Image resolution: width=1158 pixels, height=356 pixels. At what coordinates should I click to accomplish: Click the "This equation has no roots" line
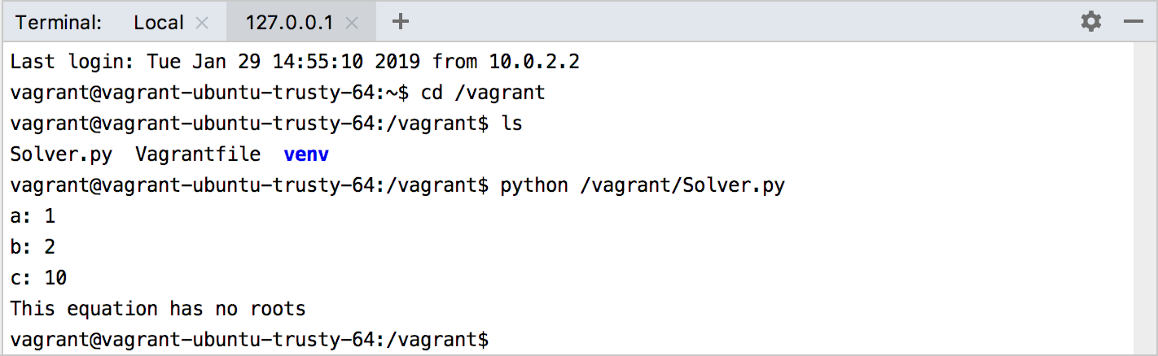point(158,309)
